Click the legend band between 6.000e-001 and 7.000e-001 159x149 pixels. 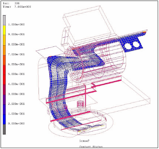(4, 60)
